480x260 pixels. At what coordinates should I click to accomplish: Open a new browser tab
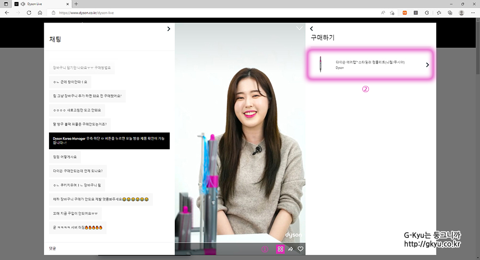tap(76, 4)
